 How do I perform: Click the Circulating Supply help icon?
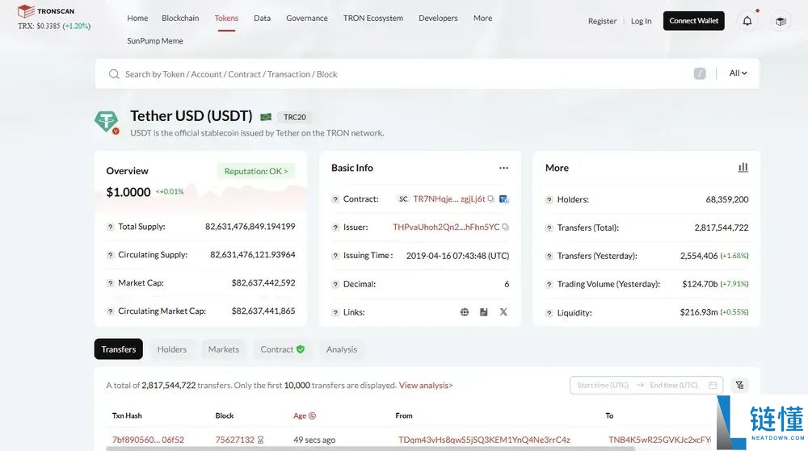(x=110, y=255)
